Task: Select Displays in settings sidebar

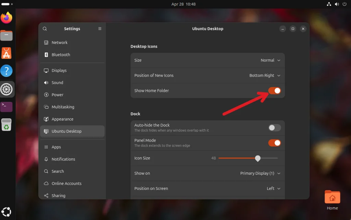Action: [x=72, y=71]
